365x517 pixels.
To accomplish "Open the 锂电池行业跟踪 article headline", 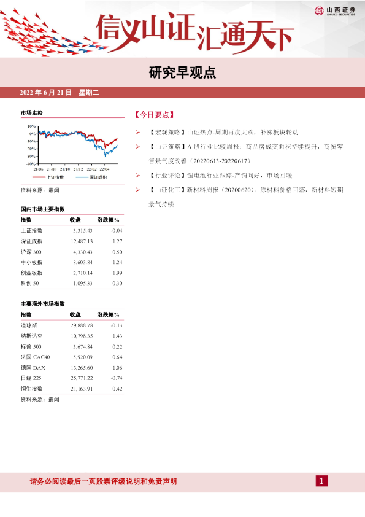I will tap(220, 176).
